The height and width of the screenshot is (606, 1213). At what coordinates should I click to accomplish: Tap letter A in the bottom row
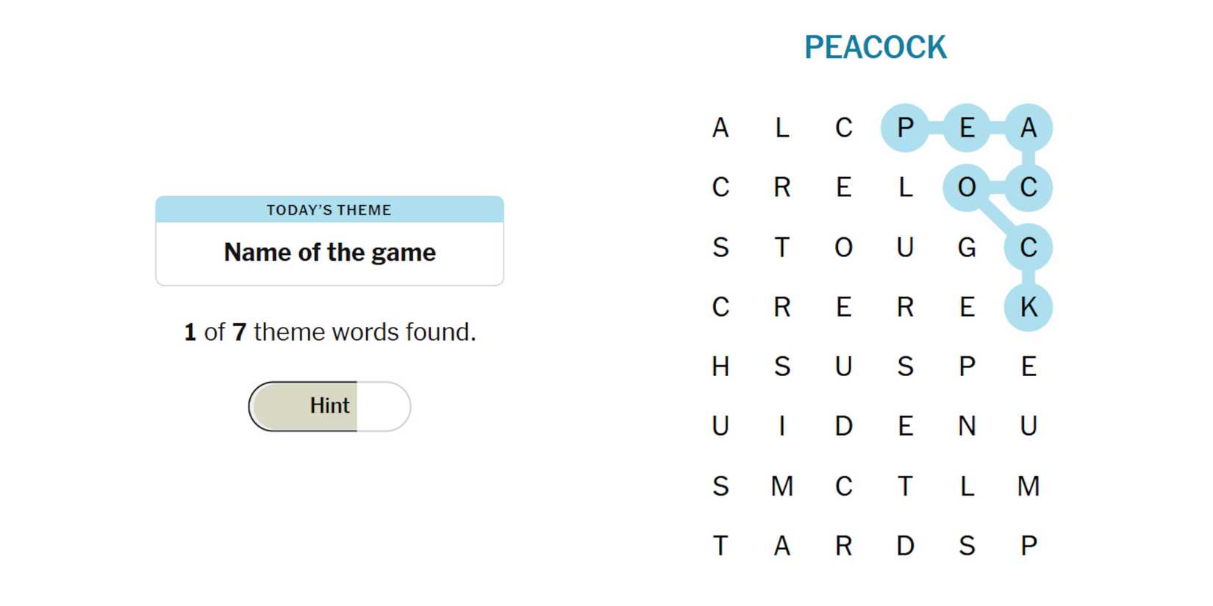[782, 546]
